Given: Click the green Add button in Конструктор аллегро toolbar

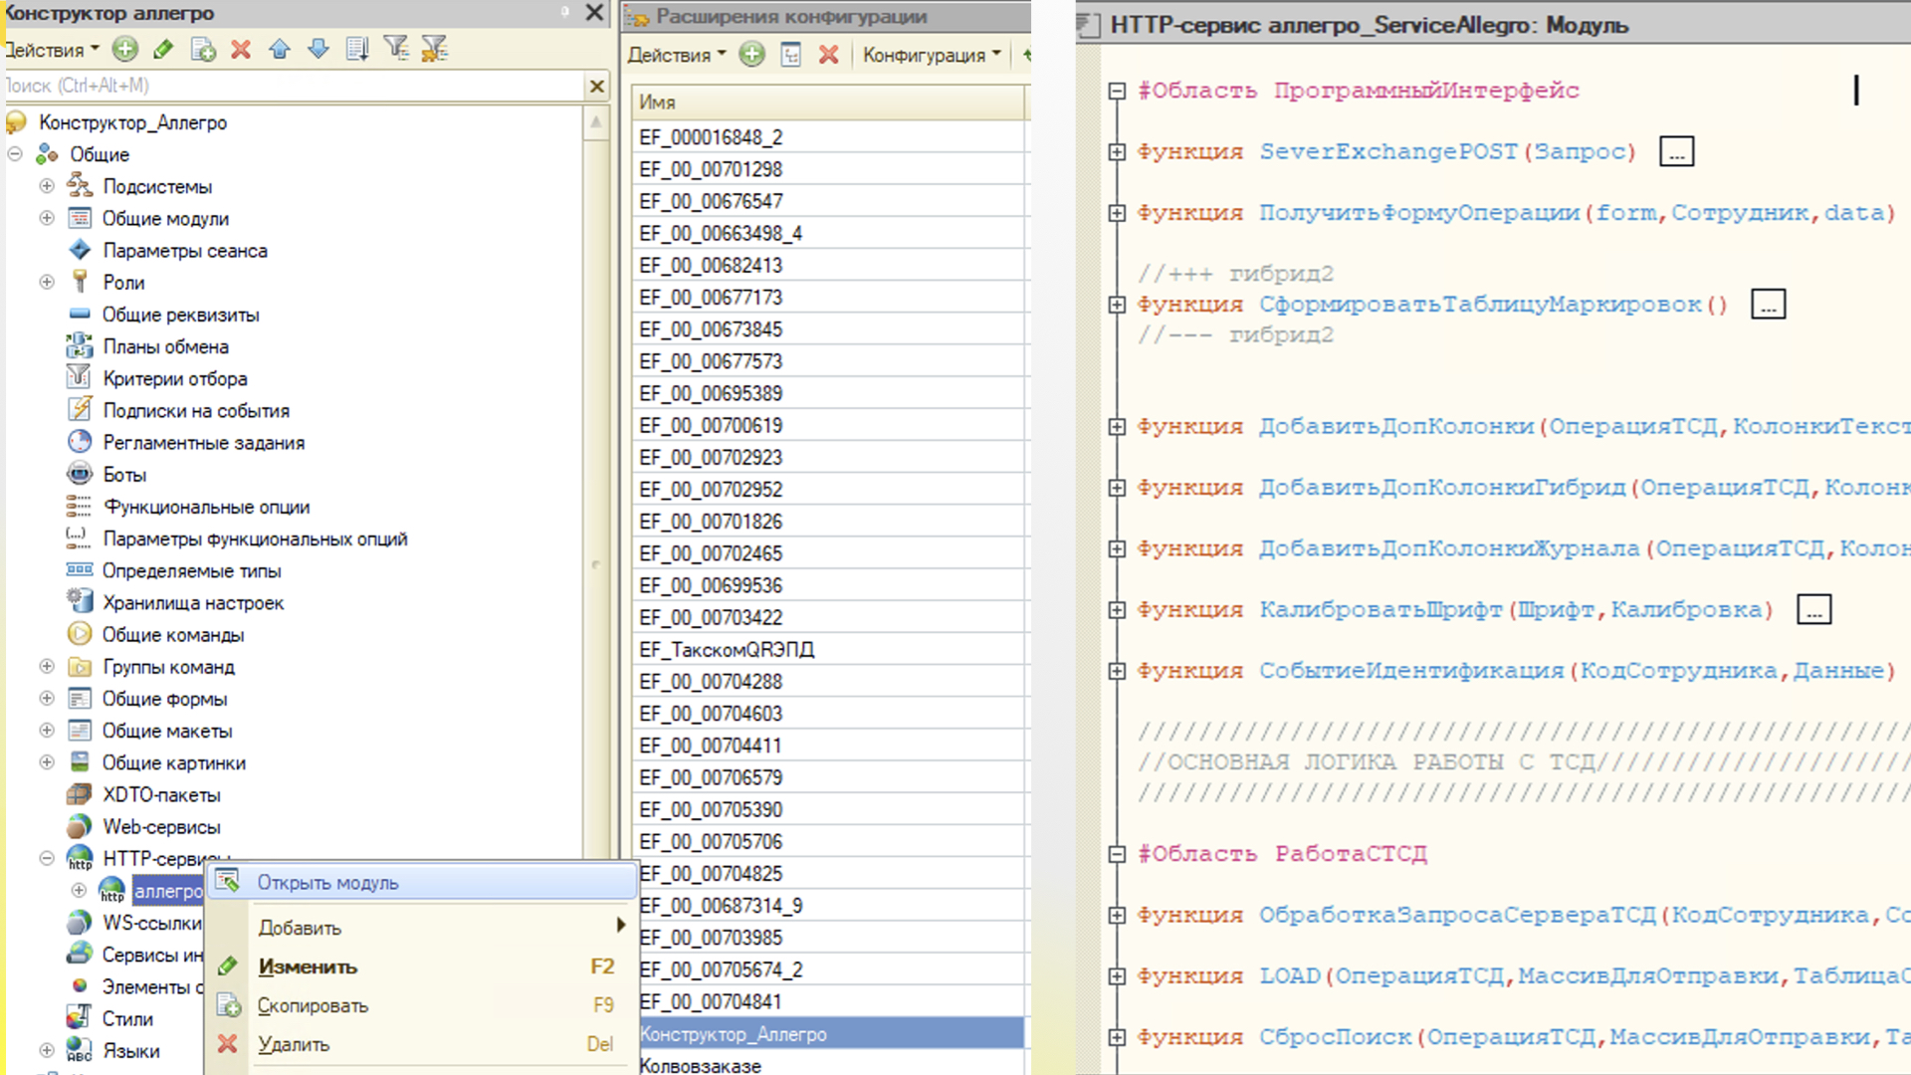Looking at the screenshot, I should click(x=124, y=49).
